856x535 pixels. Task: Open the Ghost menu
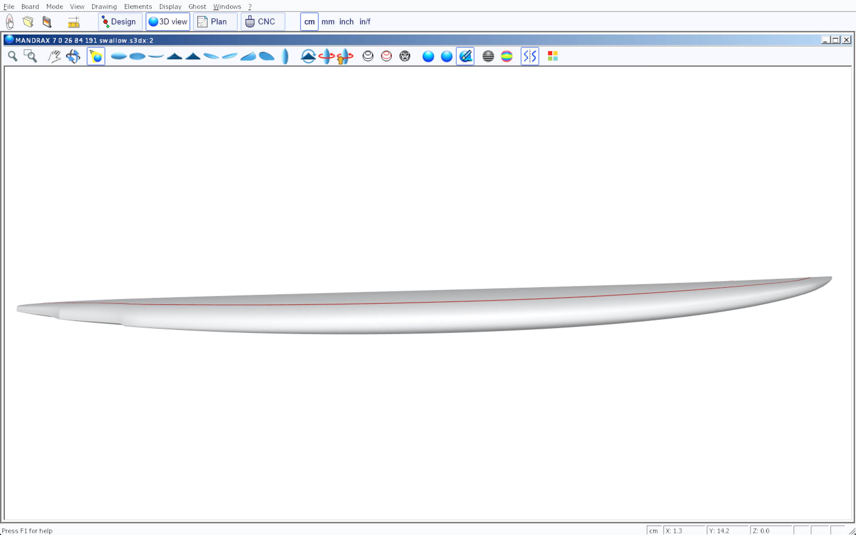click(x=197, y=6)
